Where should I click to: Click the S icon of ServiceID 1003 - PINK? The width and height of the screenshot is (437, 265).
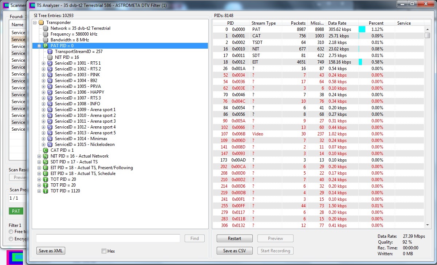pos(50,75)
